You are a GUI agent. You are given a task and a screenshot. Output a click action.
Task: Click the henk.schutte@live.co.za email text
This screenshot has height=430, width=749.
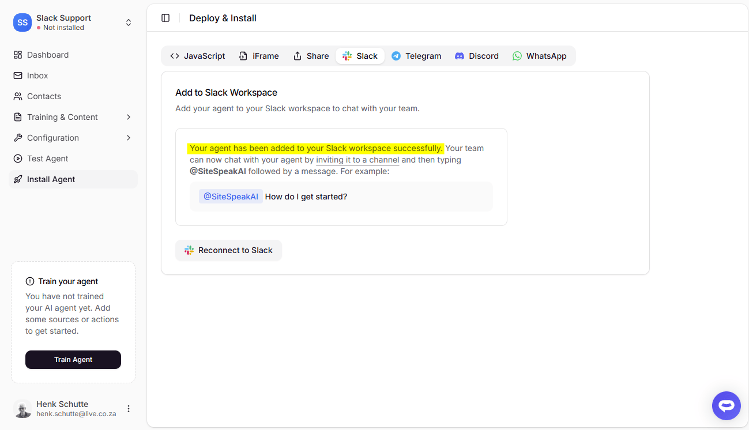pyautogui.click(x=76, y=414)
